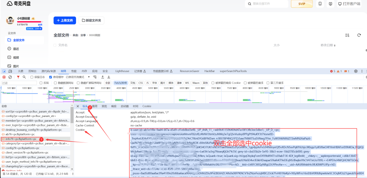Click the record network log button
367x178 pixels.
click(4, 77)
